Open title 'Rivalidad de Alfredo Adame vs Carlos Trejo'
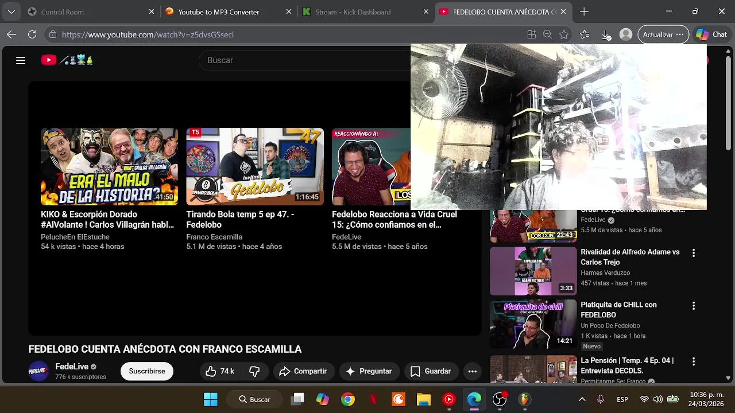This screenshot has width=735, height=413. 630,257
